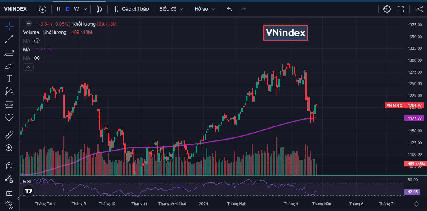Expand the timeframe dropdown arrow
Image resolution: width=427 pixels, height=211 pixels.
coord(85,9)
